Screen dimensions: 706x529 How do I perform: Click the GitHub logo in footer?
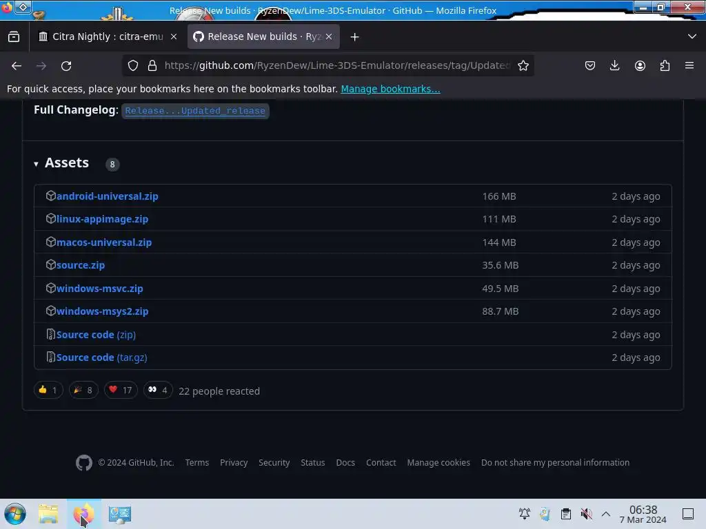(x=84, y=463)
